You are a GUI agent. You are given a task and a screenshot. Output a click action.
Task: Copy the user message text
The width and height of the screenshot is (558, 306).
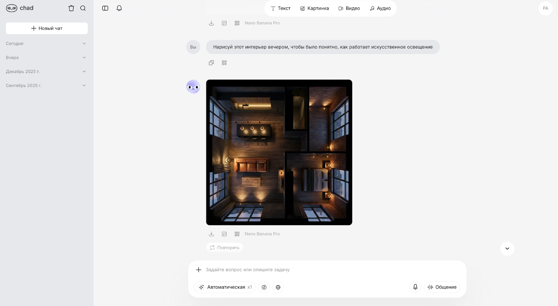[211, 63]
